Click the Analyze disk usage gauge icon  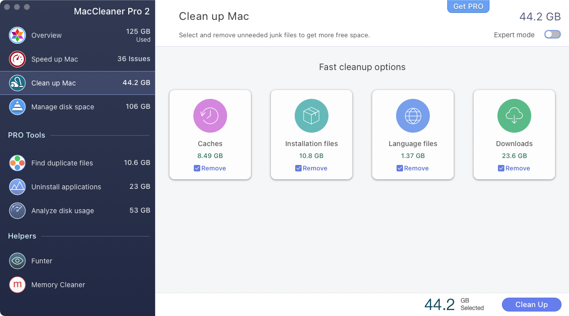(x=17, y=211)
